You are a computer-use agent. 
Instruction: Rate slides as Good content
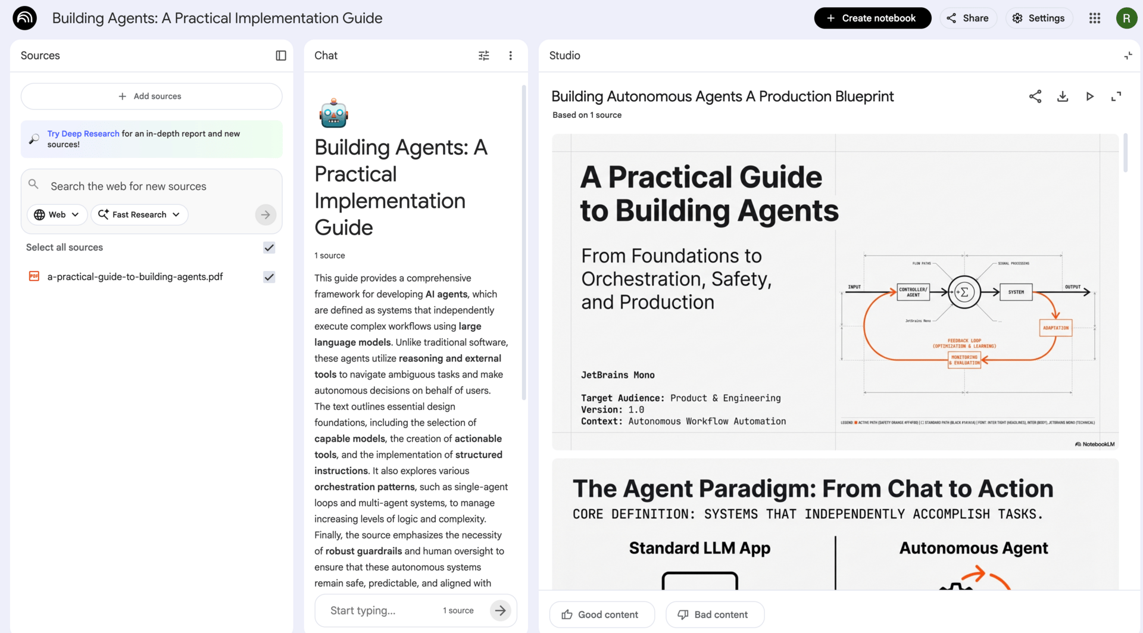pos(601,615)
